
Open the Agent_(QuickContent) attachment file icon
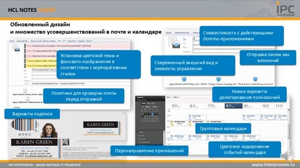(25, 91)
